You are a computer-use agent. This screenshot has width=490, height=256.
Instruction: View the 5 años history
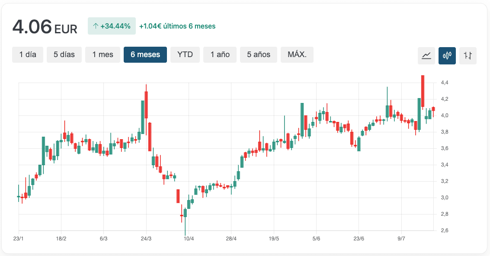click(259, 54)
